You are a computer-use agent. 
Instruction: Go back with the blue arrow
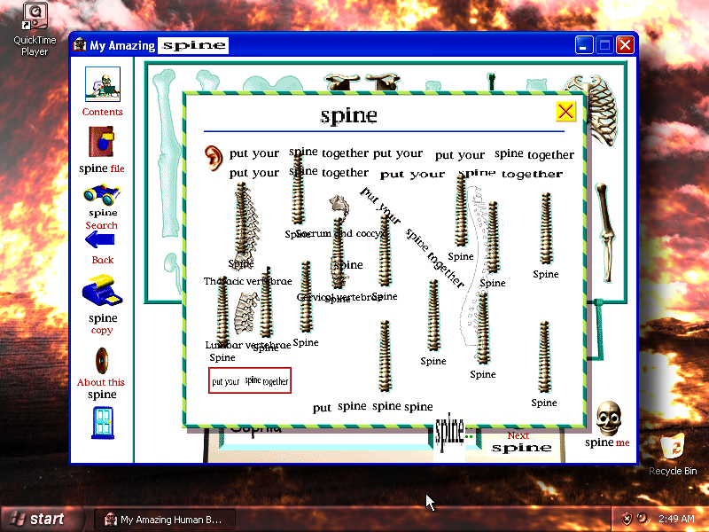click(x=100, y=239)
